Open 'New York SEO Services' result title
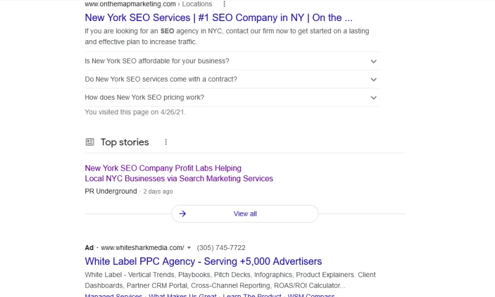The image size is (495, 297). (218, 18)
